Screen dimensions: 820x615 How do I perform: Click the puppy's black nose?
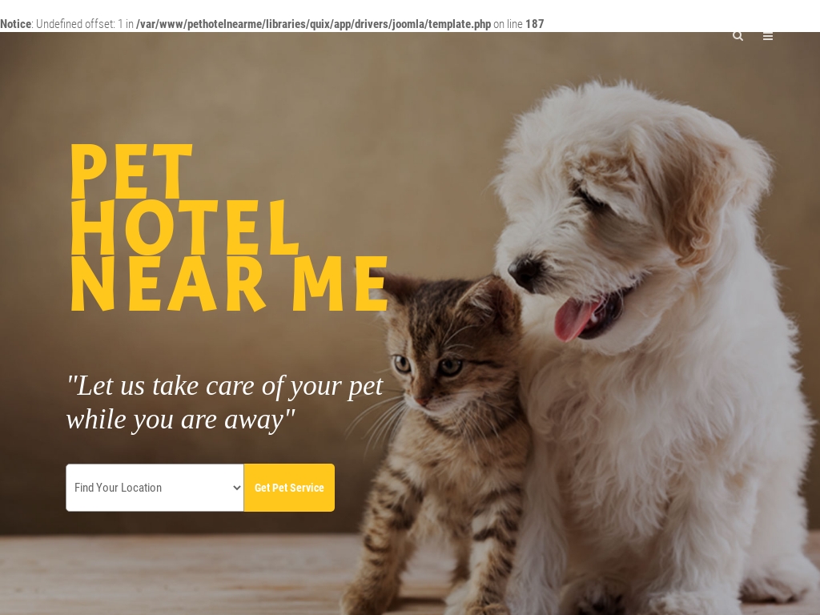coord(525,271)
